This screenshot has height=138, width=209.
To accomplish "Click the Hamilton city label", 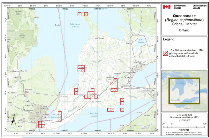I will [123, 86].
